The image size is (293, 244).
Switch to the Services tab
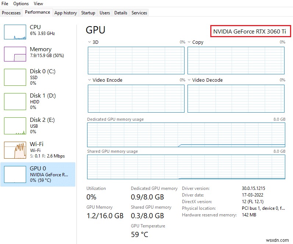[139, 13]
